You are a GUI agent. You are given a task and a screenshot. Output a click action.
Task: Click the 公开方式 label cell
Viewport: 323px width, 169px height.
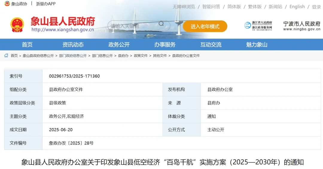pyautogui.click(x=182, y=130)
